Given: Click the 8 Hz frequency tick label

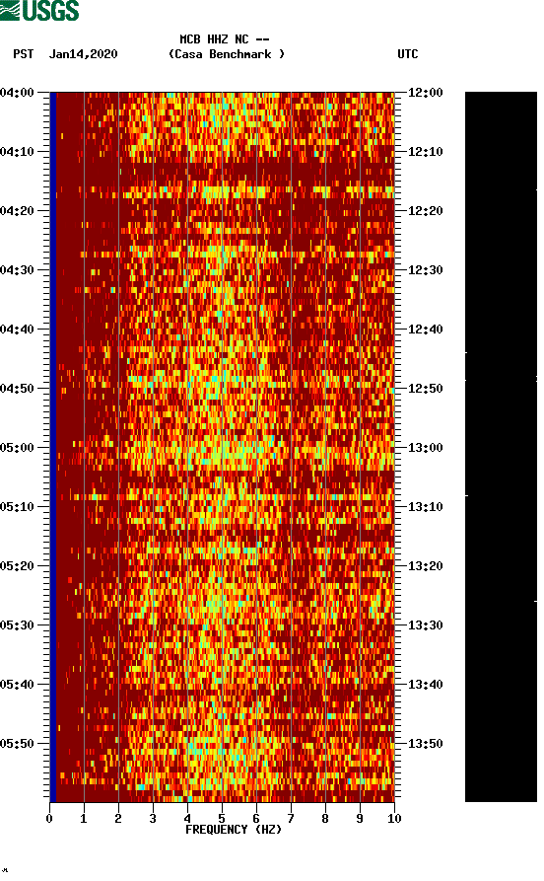Looking at the screenshot, I should tap(325, 819).
